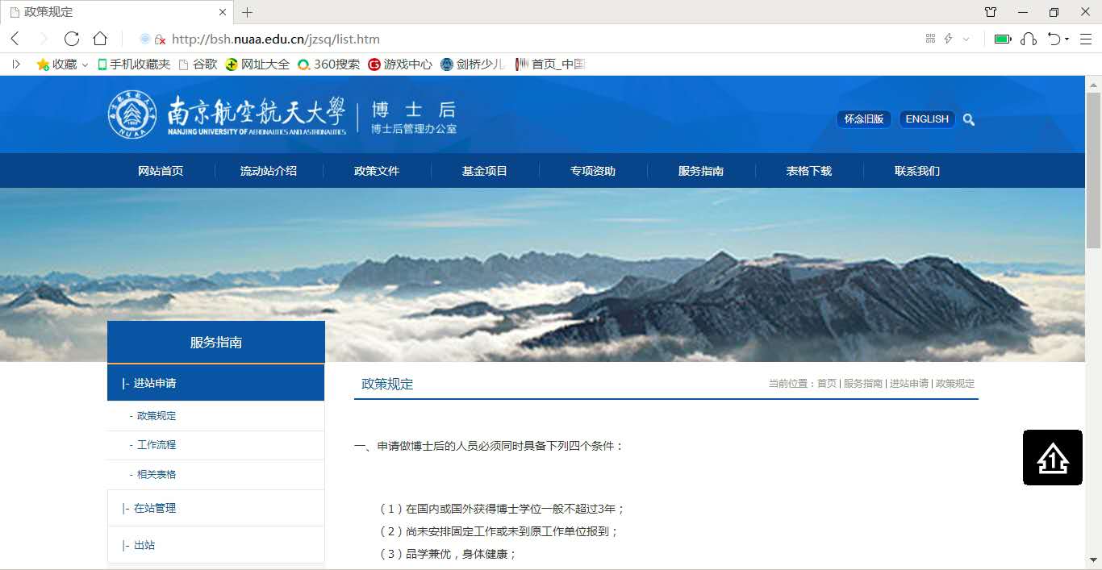Reload the page with the refresh icon

tap(72, 39)
